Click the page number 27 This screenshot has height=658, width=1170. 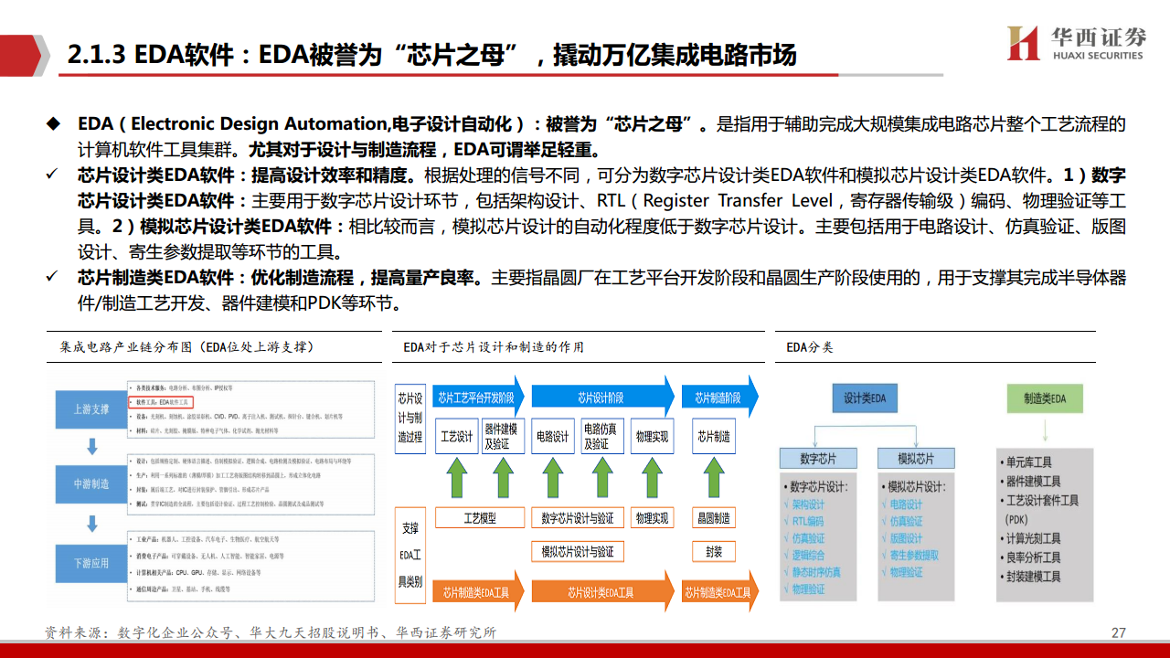tap(1118, 632)
